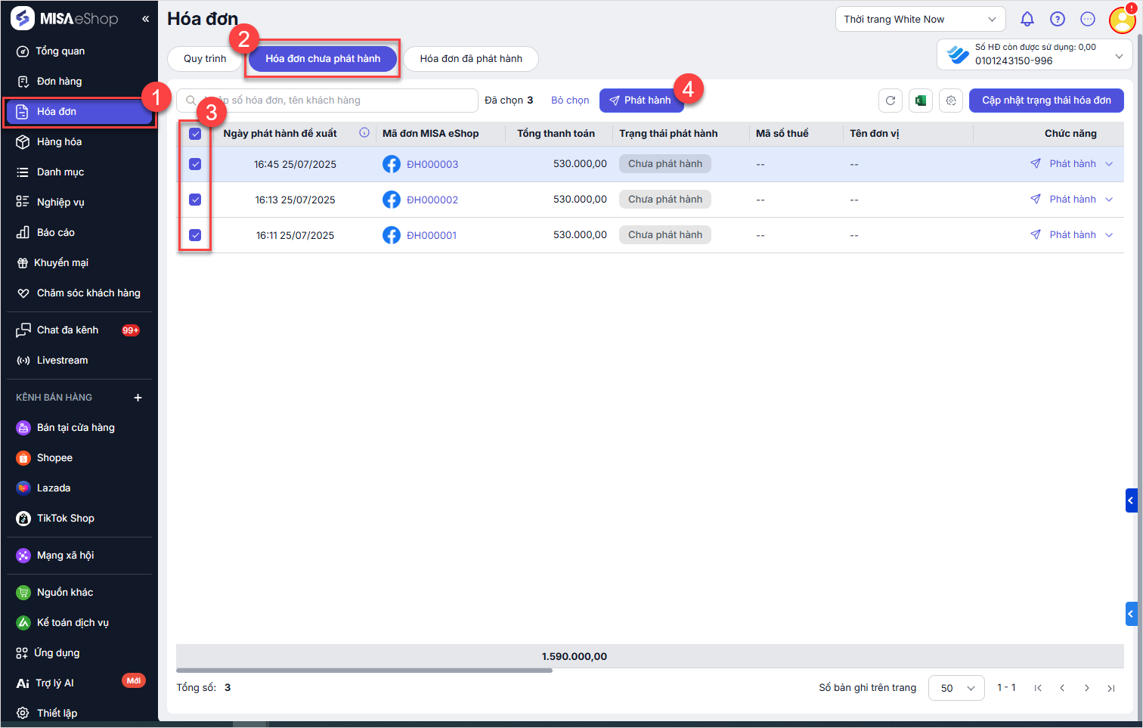Click Cập nhật trạng thái hóa đơn button
This screenshot has height=728, width=1143.
(1046, 101)
